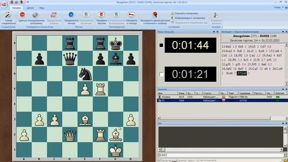
Task: Select the white pawn on e5
Action: [85, 89]
